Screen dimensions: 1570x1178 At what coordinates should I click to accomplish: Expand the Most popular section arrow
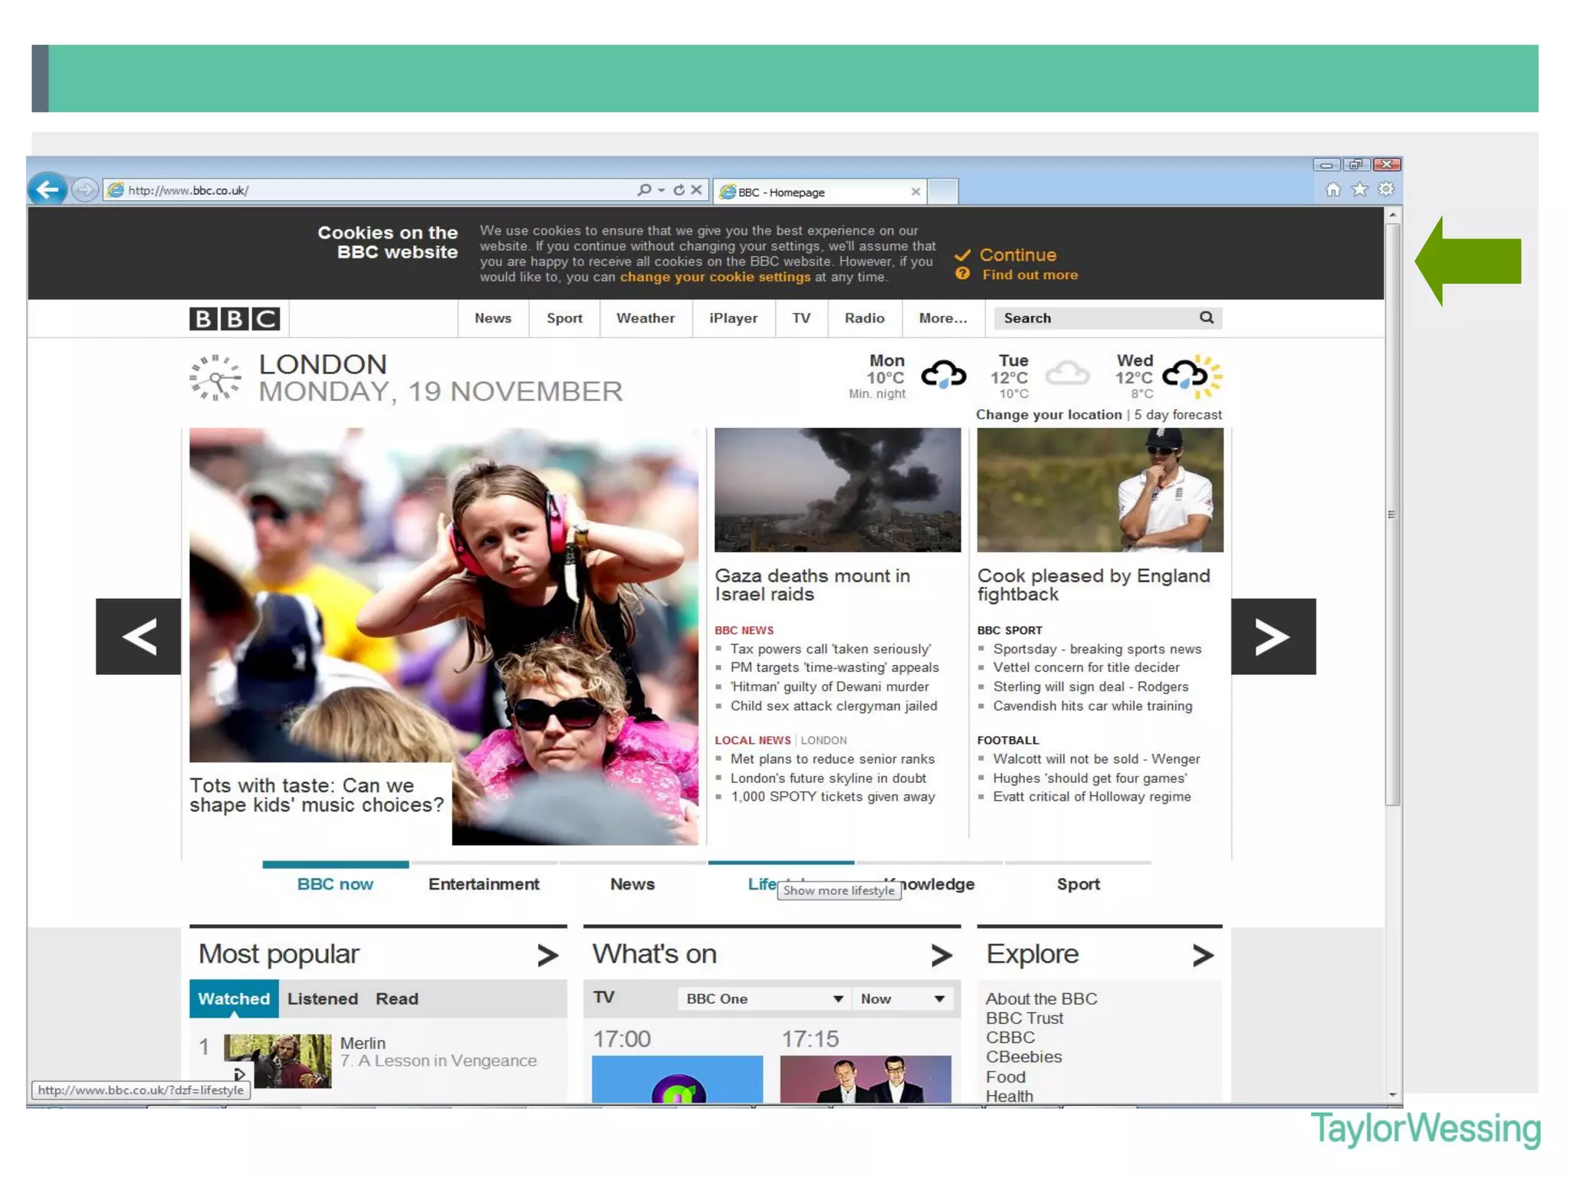(547, 955)
